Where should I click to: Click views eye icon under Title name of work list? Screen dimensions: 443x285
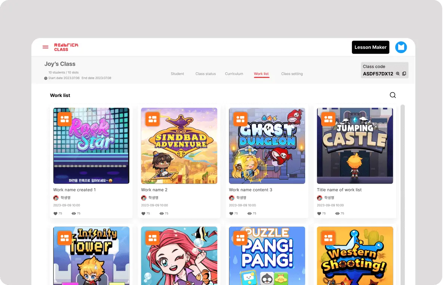(x=337, y=214)
